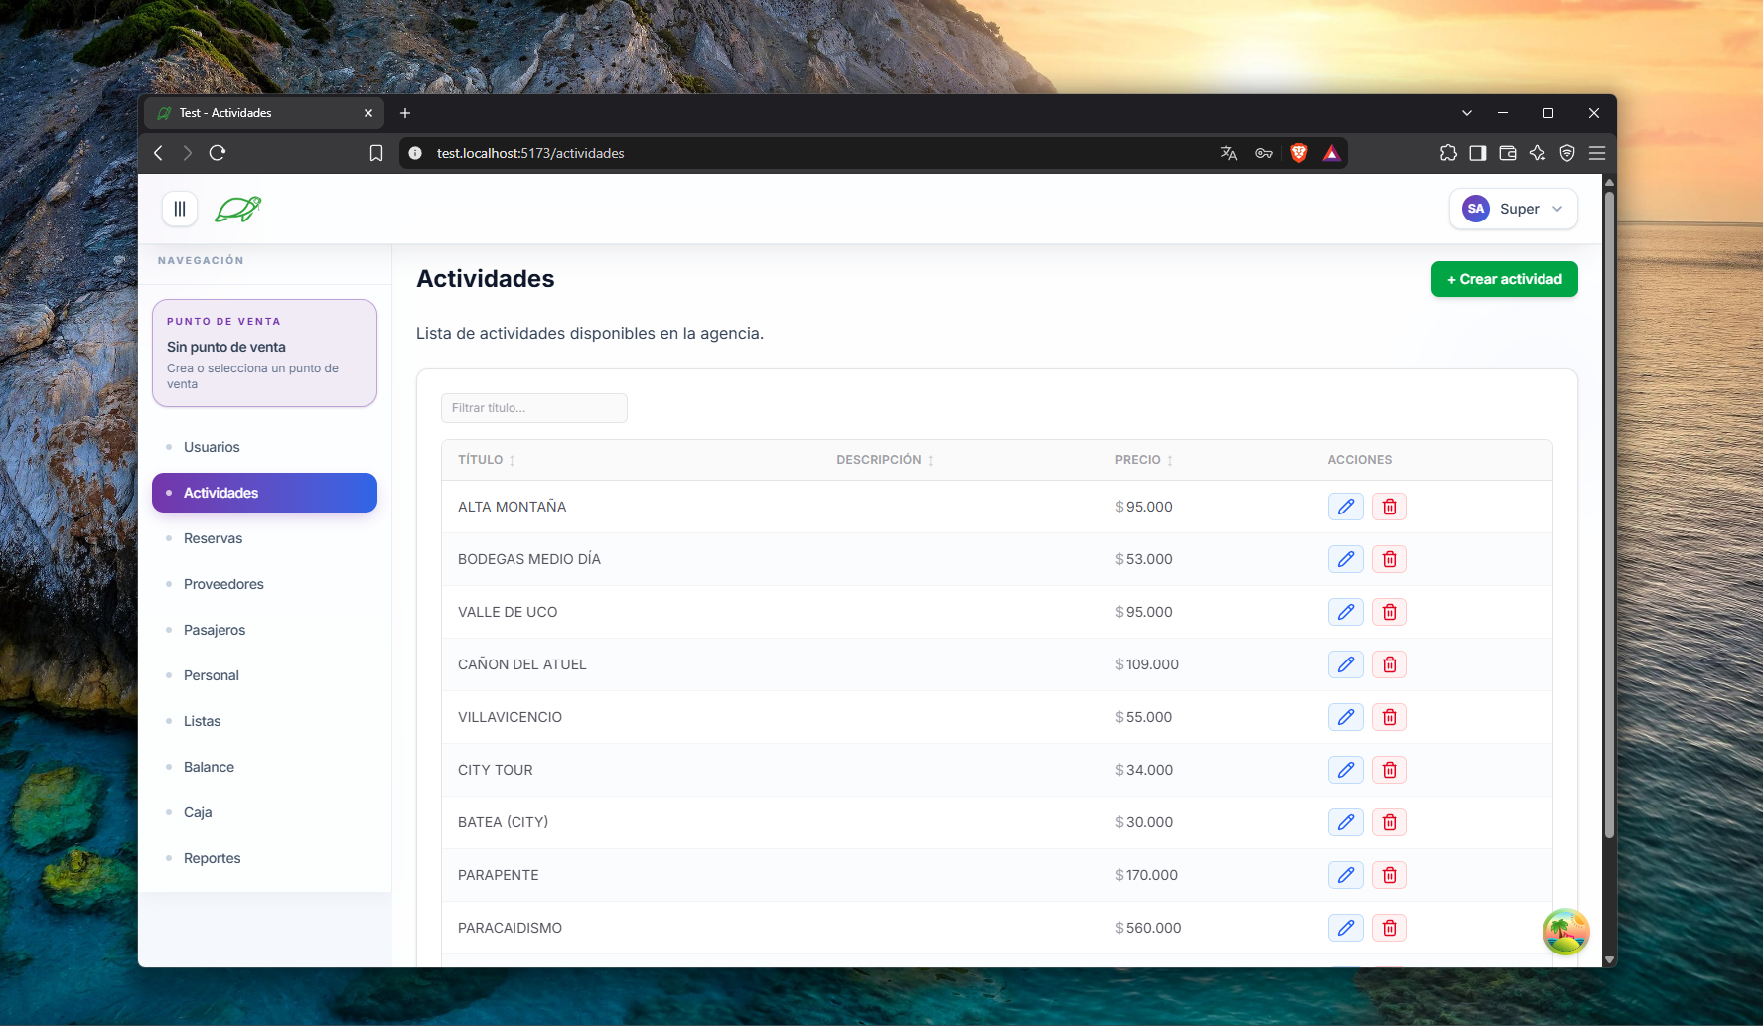The image size is (1763, 1026).
Task: Click the Crear actividad button
Action: pyautogui.click(x=1504, y=279)
